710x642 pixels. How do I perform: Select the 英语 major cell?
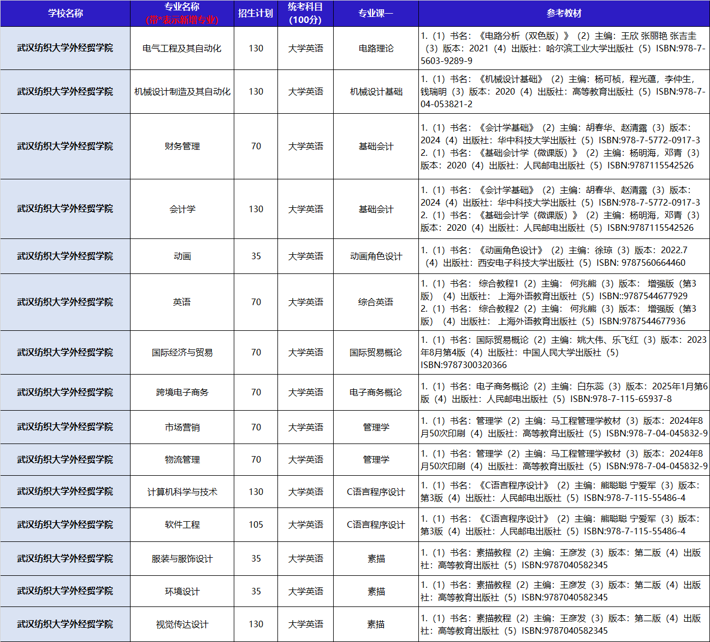(x=182, y=302)
